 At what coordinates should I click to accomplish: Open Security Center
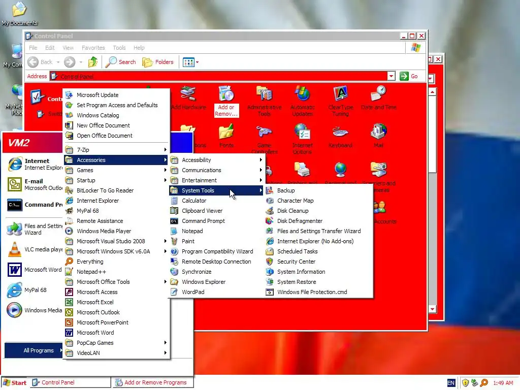318,262
